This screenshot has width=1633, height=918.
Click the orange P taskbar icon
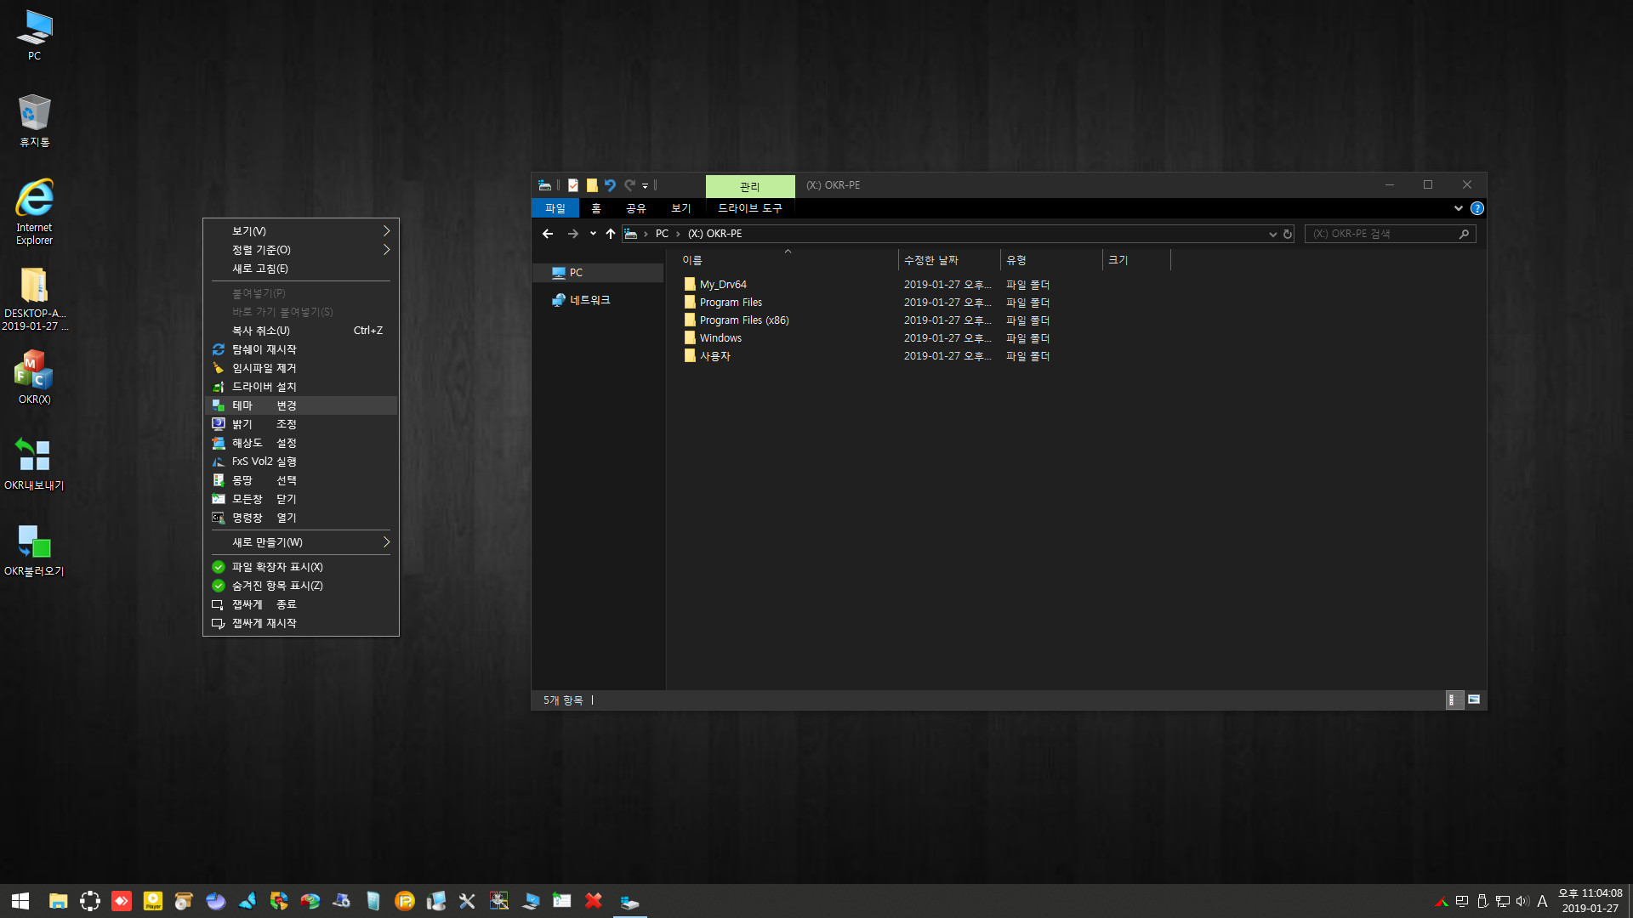405,901
